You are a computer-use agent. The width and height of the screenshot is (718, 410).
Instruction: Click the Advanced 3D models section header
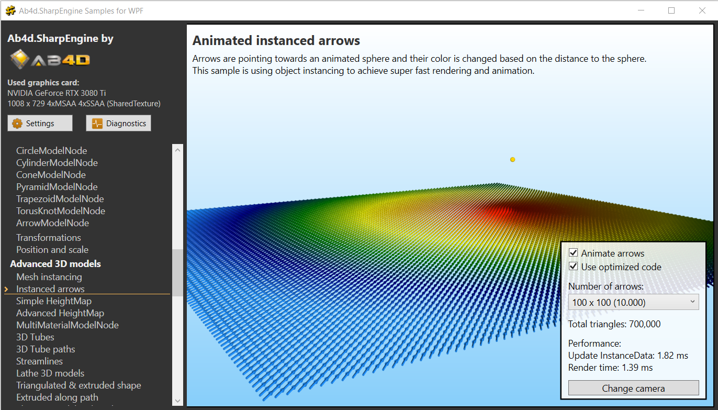[x=55, y=264]
